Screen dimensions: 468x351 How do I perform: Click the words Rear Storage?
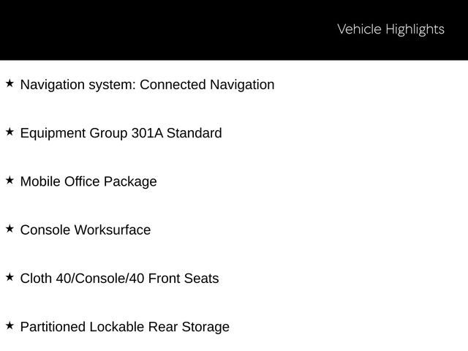(x=189, y=327)
